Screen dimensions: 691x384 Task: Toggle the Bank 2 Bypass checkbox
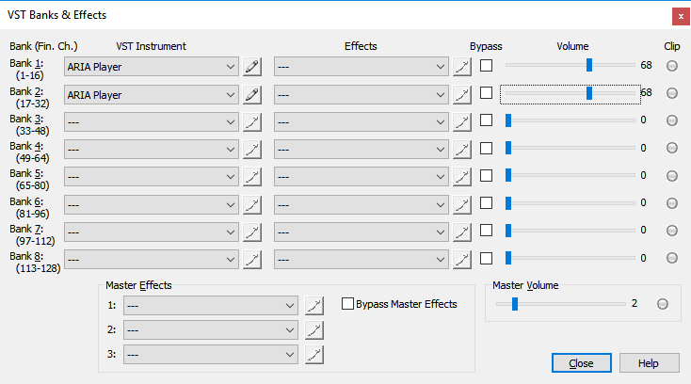click(486, 93)
